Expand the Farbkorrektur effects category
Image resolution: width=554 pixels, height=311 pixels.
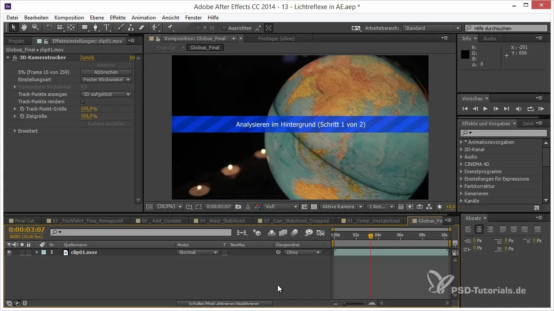coord(461,186)
